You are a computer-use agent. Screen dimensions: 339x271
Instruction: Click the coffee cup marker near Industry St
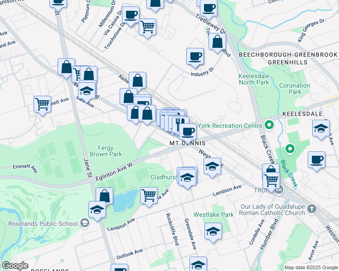click(195, 56)
